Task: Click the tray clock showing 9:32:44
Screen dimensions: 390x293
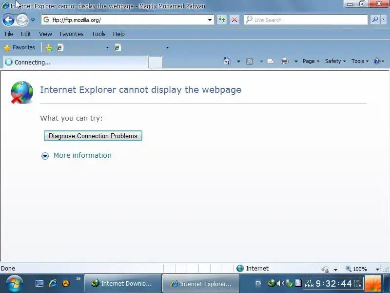Action: (x=333, y=284)
